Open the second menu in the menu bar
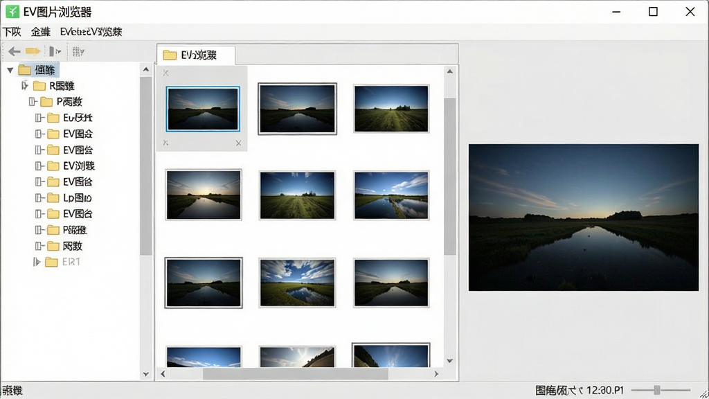Image resolution: width=709 pixels, height=399 pixels. click(41, 32)
